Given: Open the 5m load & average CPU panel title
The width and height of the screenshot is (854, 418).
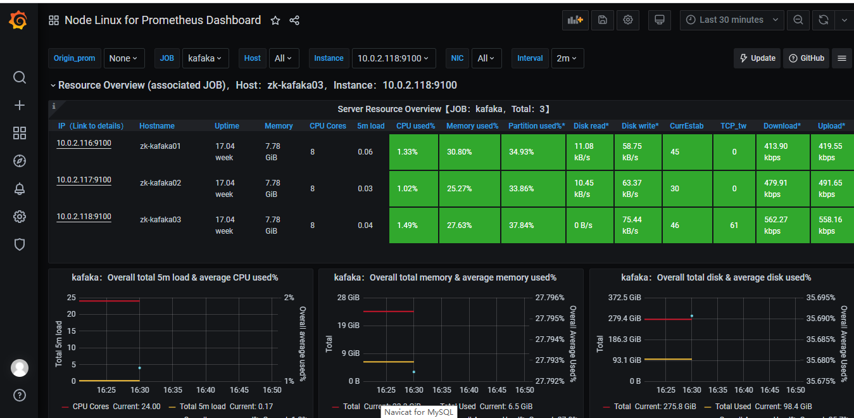Looking at the screenshot, I should coord(175,277).
